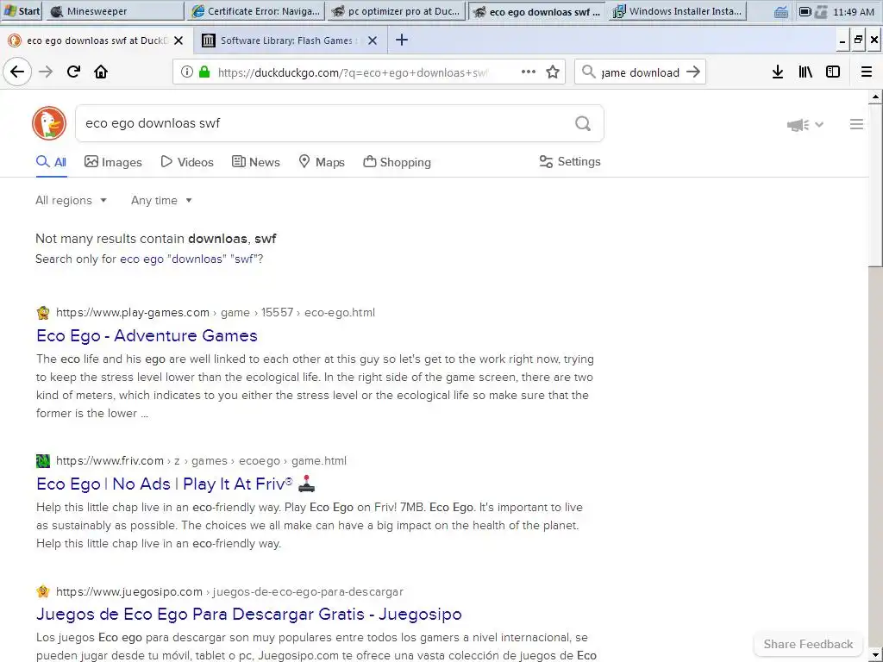This screenshot has width=883, height=662.
Task: Click the scrollbar up arrow
Action: point(876,97)
